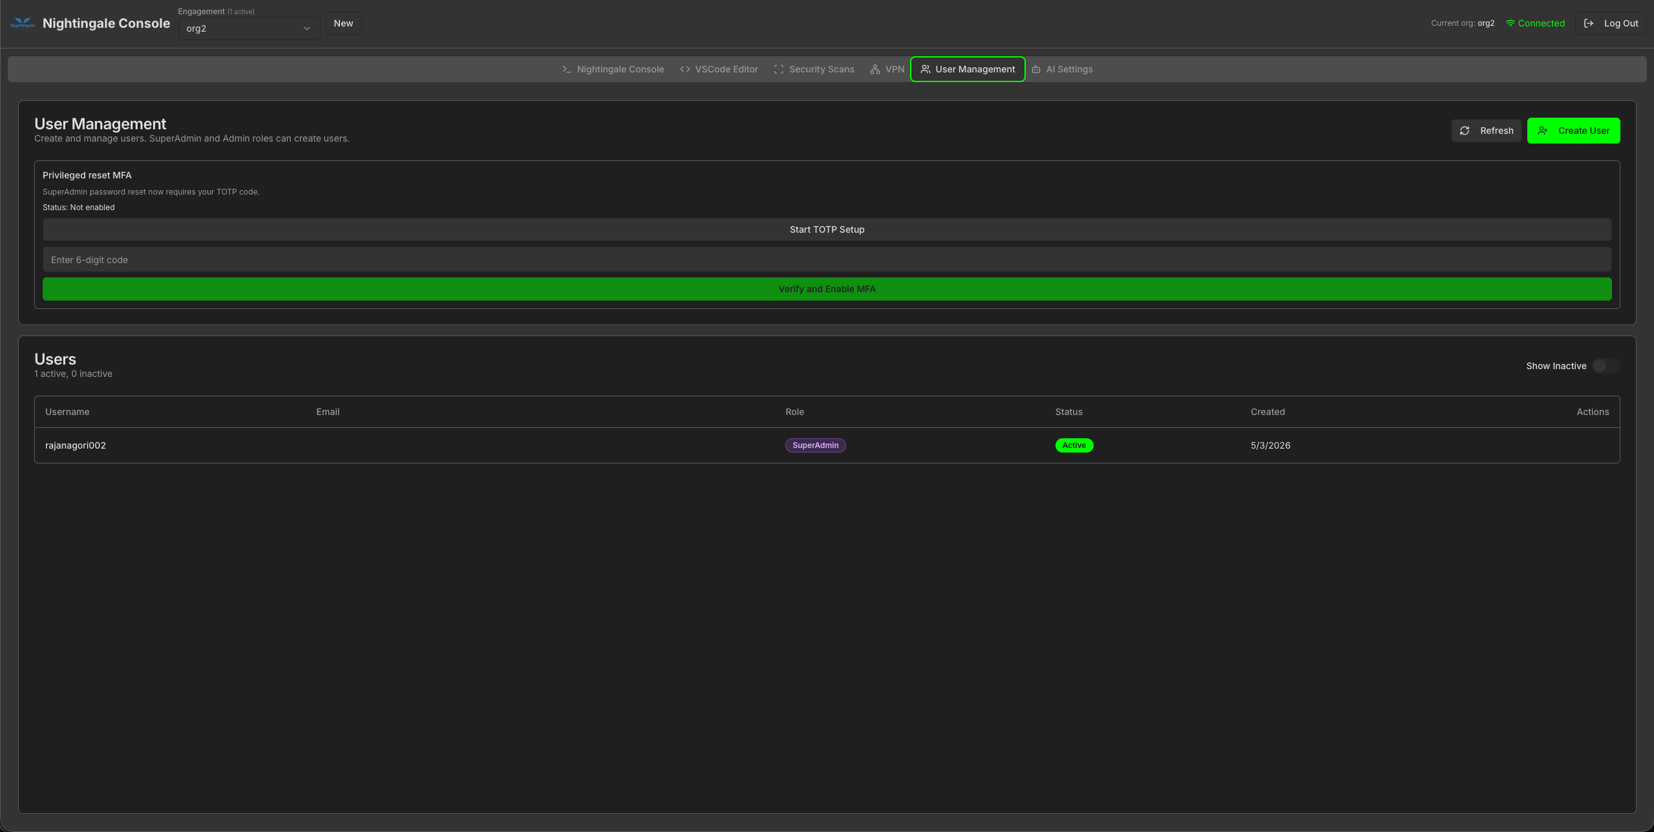This screenshot has width=1654, height=832.
Task: Expand the engagement selector chevron
Action: pyautogui.click(x=307, y=28)
